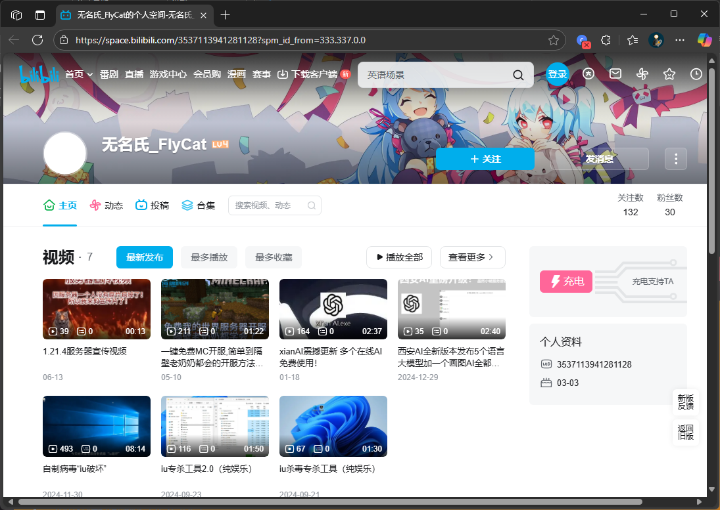Open the Copilot icon
Screen dimensions: 720x510
click(x=704, y=40)
